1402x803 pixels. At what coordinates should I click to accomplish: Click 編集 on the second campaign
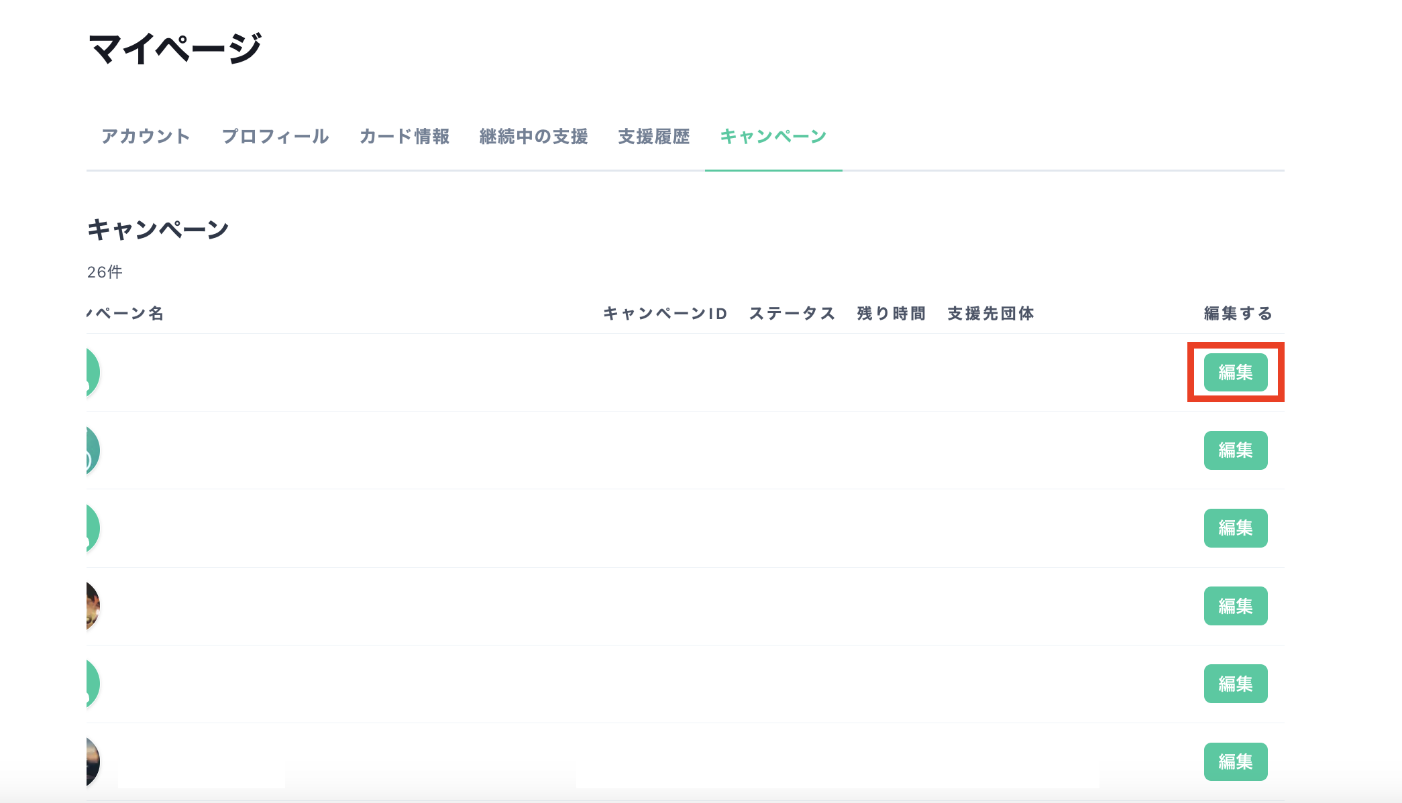point(1236,450)
